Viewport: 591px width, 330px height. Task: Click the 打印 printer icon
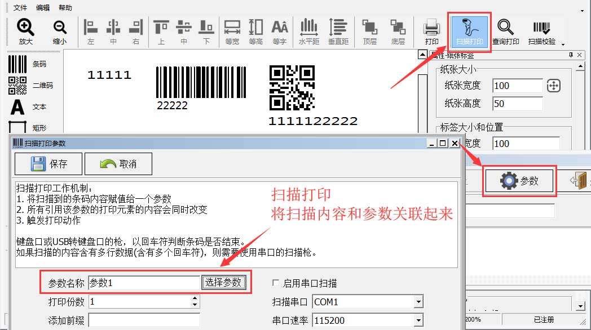pos(432,31)
